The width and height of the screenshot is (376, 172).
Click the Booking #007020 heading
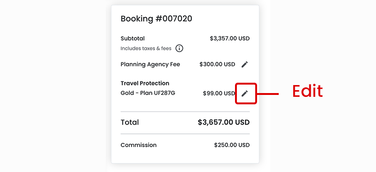[157, 18]
